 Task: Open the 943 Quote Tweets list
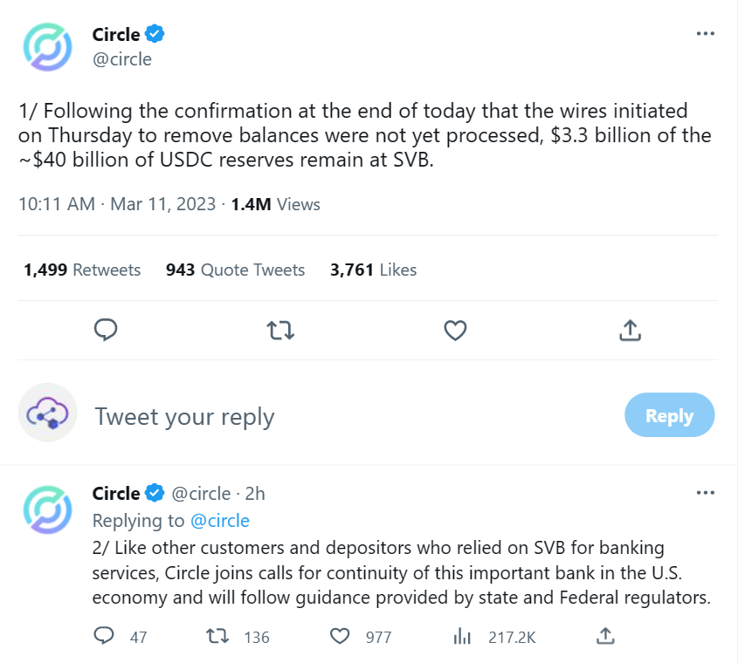pos(235,270)
